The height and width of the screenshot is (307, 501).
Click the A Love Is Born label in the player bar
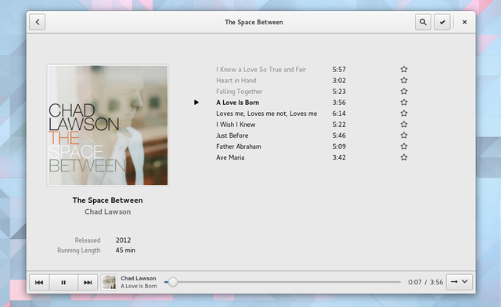(139, 286)
